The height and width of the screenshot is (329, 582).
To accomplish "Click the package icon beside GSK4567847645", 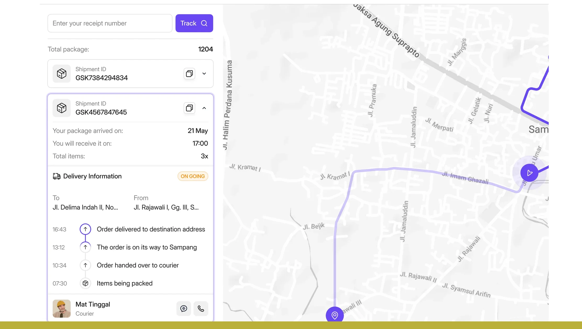I will (61, 108).
